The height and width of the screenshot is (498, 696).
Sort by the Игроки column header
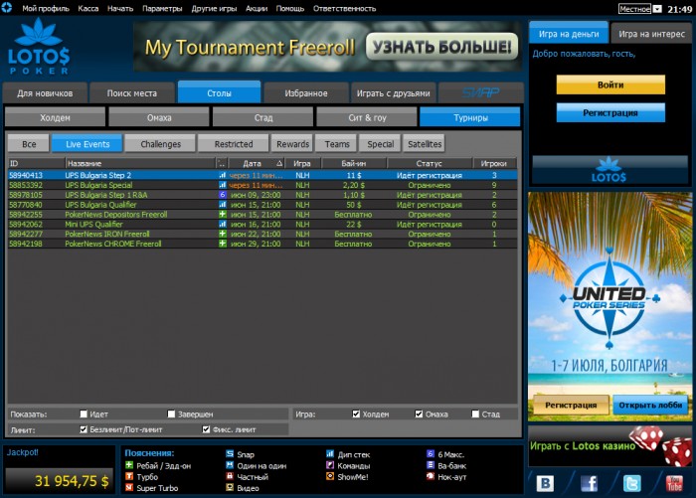(494, 163)
